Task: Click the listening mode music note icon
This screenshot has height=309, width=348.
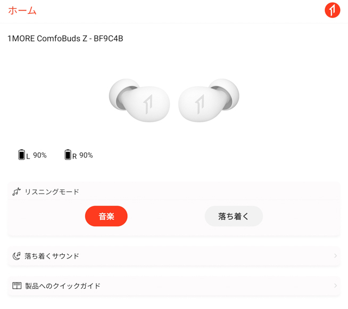Action: click(16, 191)
